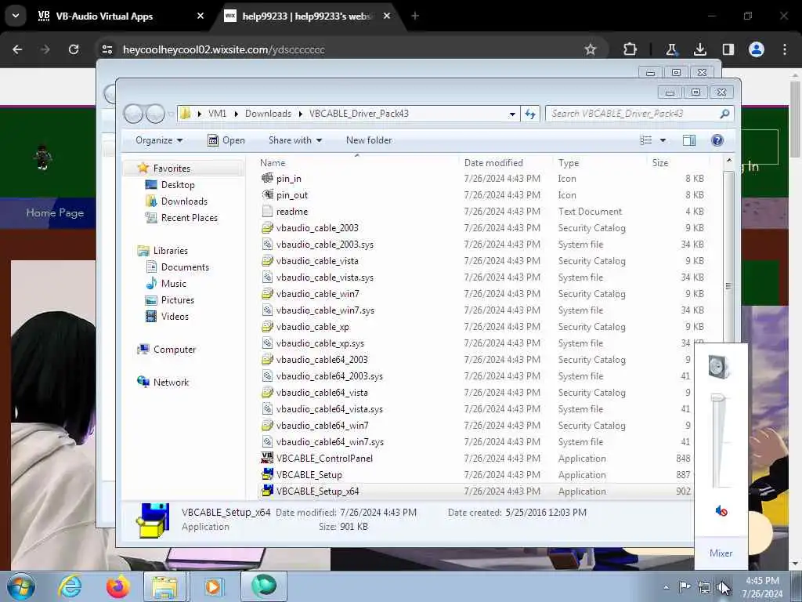The image size is (802, 602).
Task: Open Chrome downloads icon
Action: [699, 49]
